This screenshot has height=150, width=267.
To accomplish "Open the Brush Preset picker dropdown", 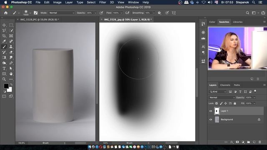I will pyautogui.click(x=30, y=13).
